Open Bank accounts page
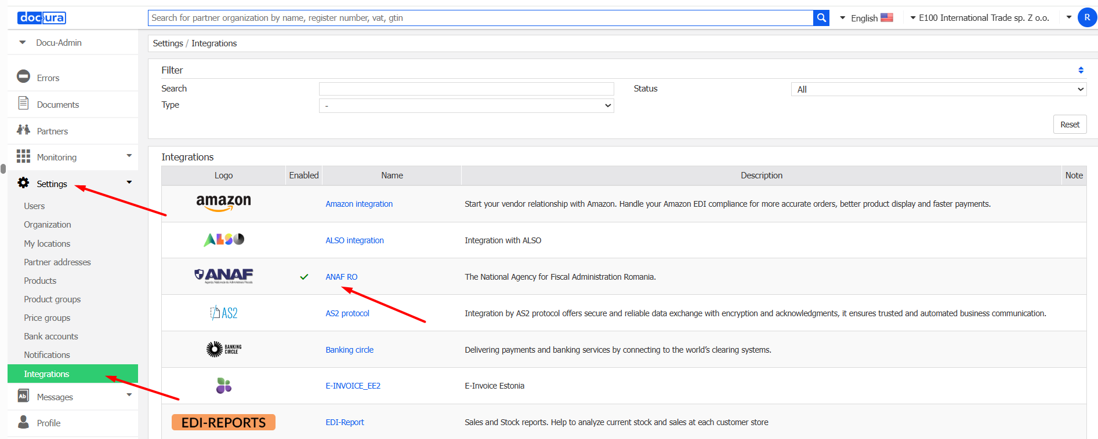This screenshot has height=439, width=1098. pyautogui.click(x=51, y=336)
